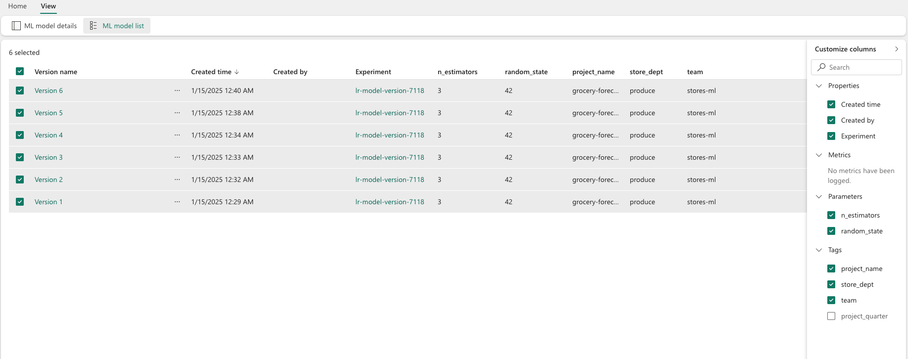Open experiment lr-model-version-7118 for Version 6

click(390, 90)
